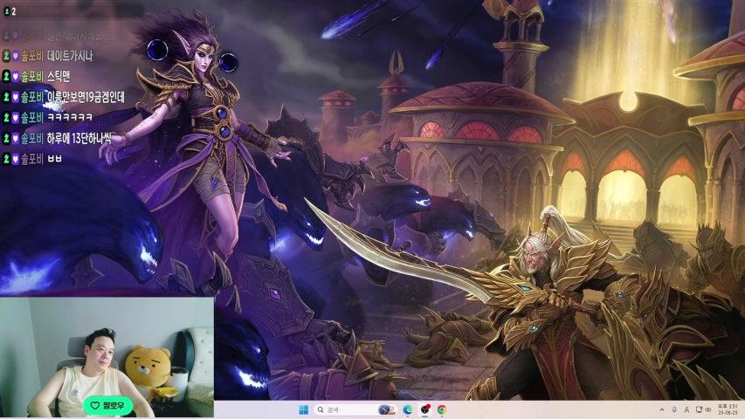Expand hidden system tray icons chevron

pyautogui.click(x=661, y=409)
